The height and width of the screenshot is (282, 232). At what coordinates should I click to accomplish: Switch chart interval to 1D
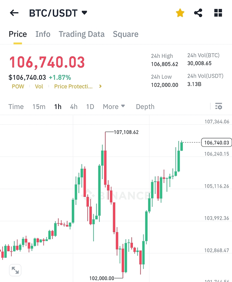90,107
